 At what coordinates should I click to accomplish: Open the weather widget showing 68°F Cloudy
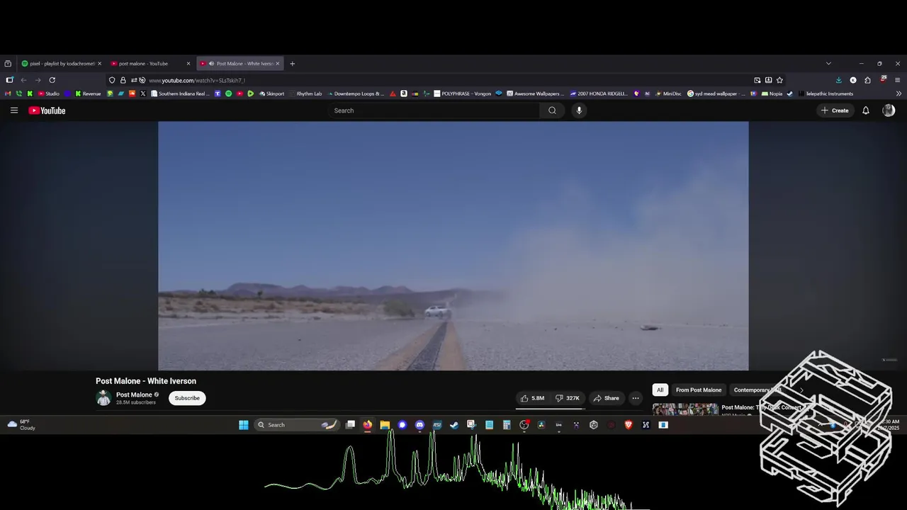pyautogui.click(x=21, y=425)
